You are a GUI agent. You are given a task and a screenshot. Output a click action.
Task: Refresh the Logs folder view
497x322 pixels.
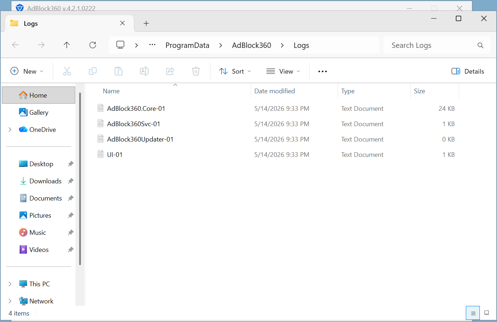(93, 45)
